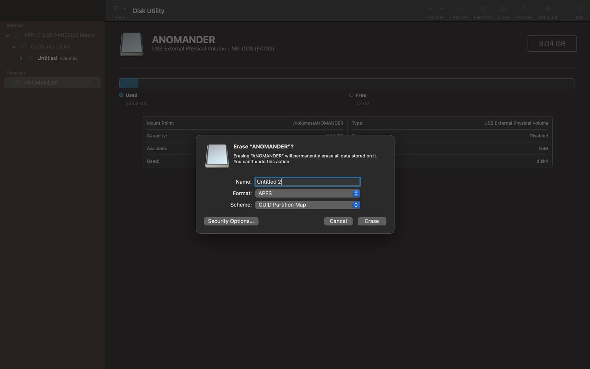The height and width of the screenshot is (369, 590).
Task: Run First Aid from the toolbar
Action: [x=459, y=8]
